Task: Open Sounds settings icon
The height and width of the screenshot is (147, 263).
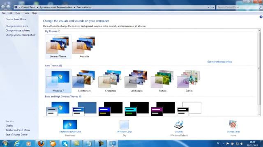Action: pos(179,125)
